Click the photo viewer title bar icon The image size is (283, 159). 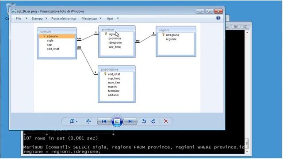click(14, 11)
